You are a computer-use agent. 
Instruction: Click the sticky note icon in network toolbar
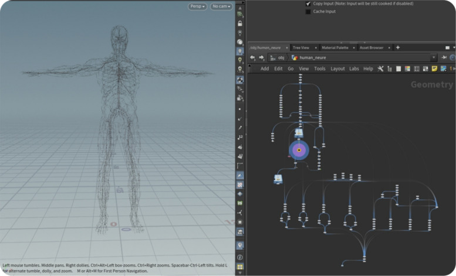pyautogui.click(x=434, y=69)
